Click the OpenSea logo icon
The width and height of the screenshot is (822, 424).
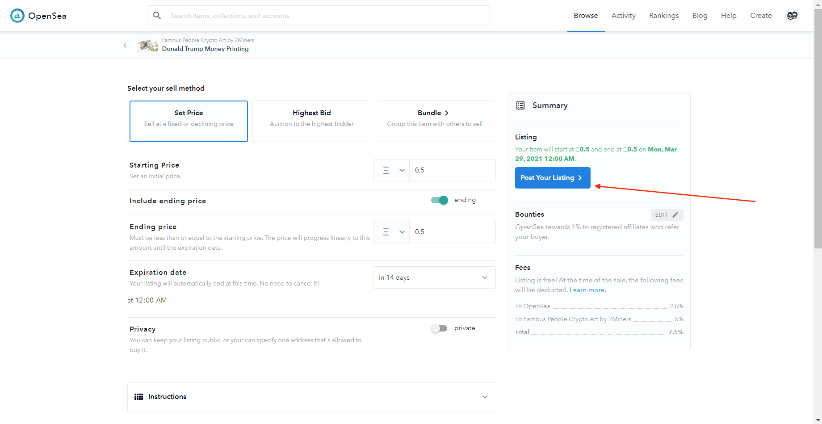[17, 16]
